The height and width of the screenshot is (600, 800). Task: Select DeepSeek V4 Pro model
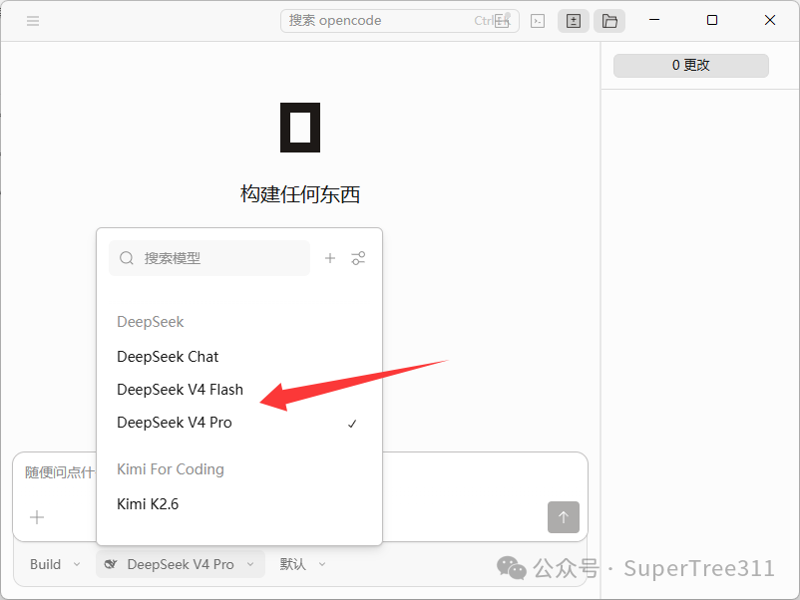[x=238, y=423]
